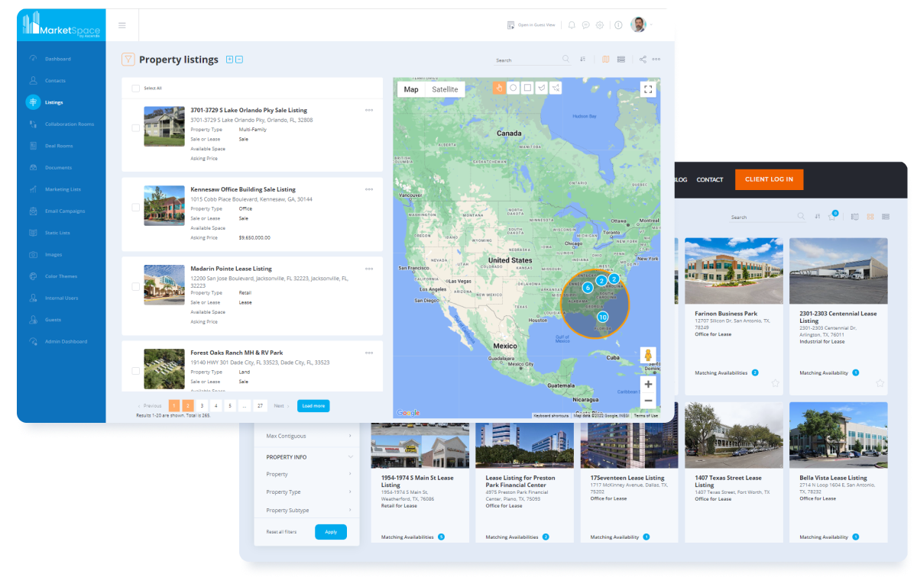
Task: Open the Property listings filter funnel
Action: 128,59
